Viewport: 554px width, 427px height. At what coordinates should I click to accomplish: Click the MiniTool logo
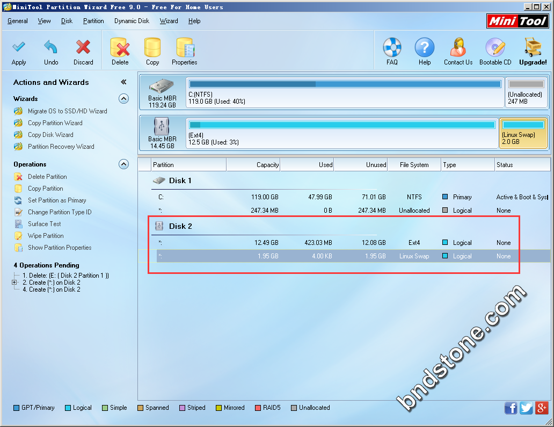[x=517, y=21]
